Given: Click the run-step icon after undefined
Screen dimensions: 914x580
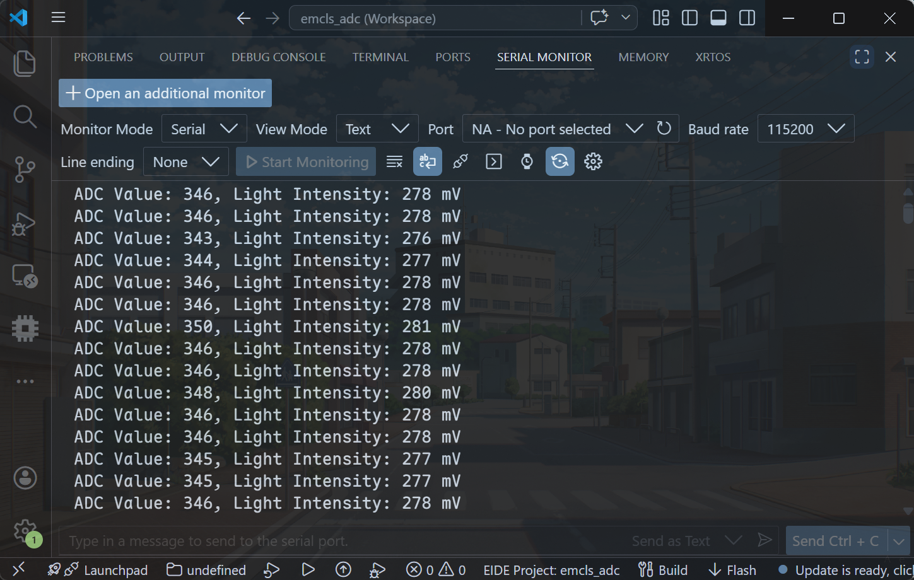Looking at the screenshot, I should [271, 570].
